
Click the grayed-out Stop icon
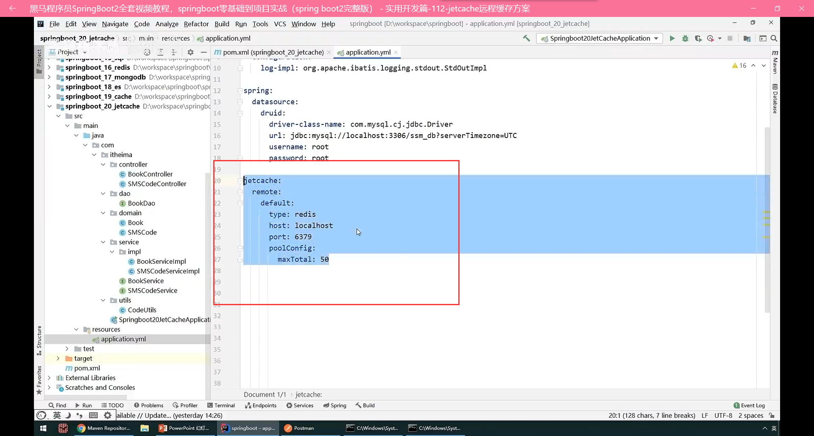pyautogui.click(x=730, y=39)
